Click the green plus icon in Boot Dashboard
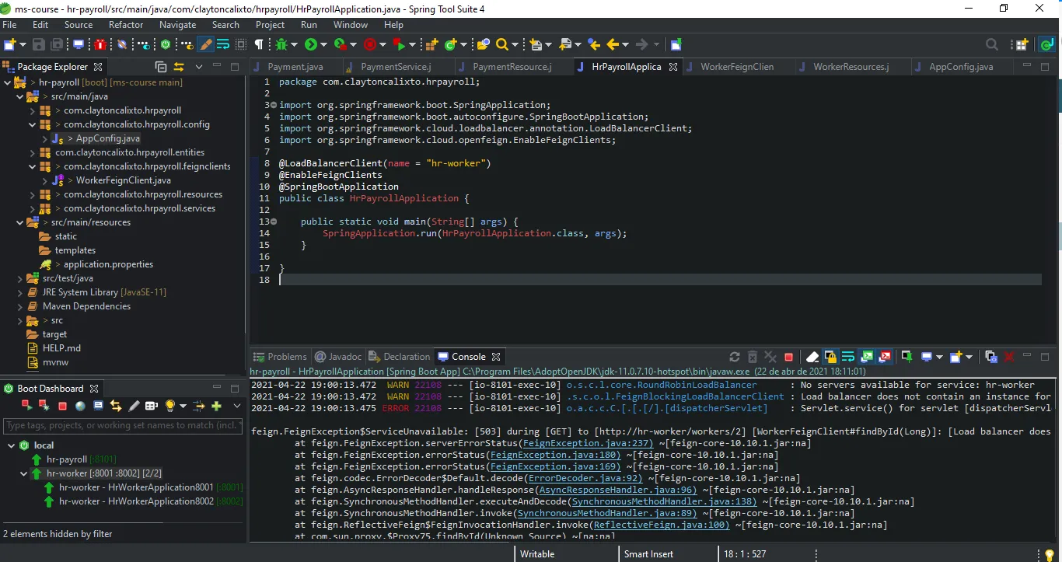The height and width of the screenshot is (562, 1062). tap(216, 406)
